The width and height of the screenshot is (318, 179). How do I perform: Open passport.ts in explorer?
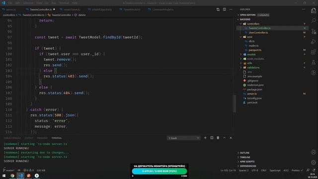[255, 50]
